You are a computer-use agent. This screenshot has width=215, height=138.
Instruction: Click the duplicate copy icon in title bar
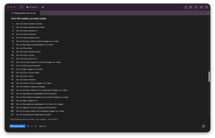click(191, 7)
